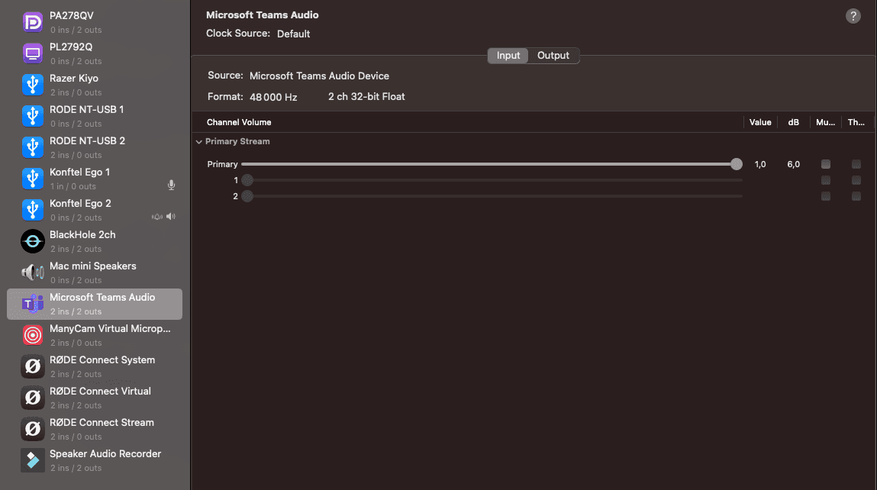
Task: Open help with the question mark button
Action: 853,16
